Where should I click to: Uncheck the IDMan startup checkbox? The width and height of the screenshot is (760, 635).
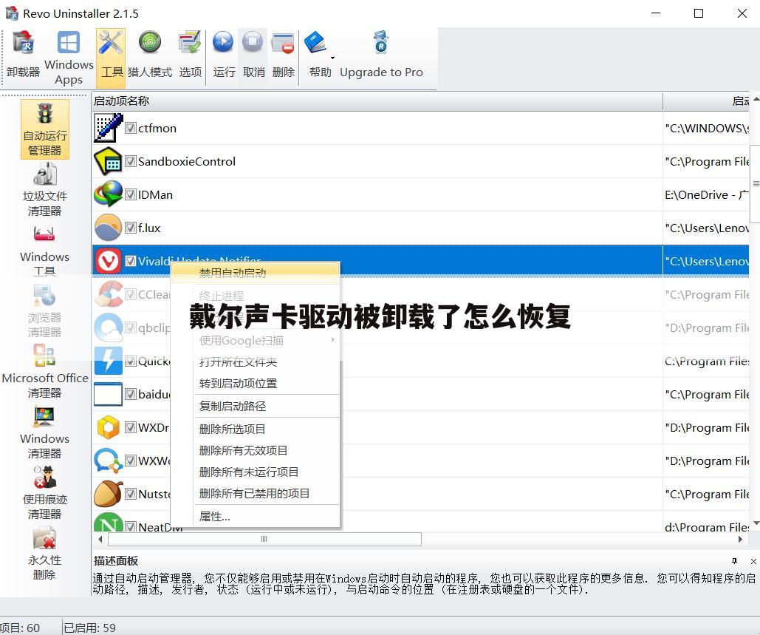131,194
